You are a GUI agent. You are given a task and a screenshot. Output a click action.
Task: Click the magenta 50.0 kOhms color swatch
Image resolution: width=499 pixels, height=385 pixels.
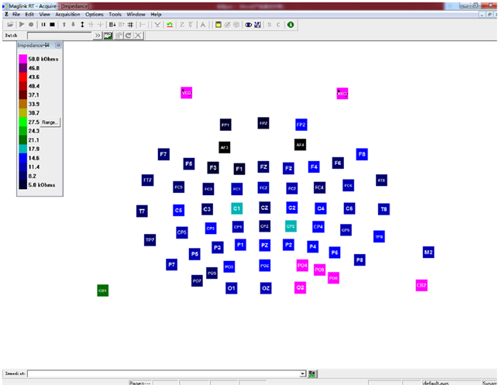tap(23, 59)
